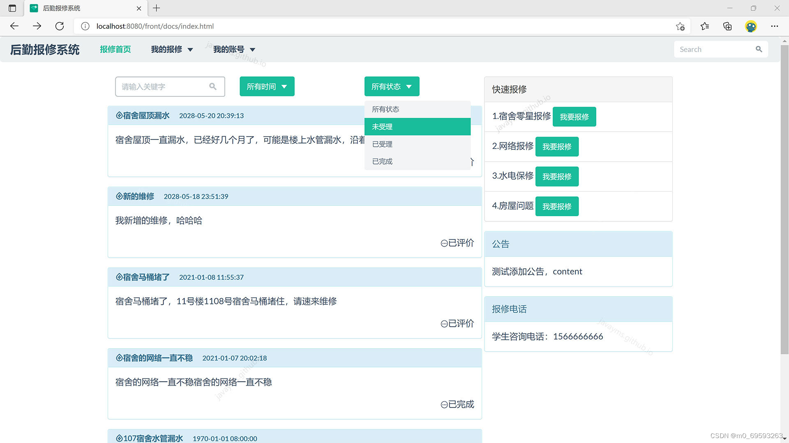This screenshot has width=789, height=443.
Task: Click the 宿舍屋顶漏水 location pin icon
Action: point(119,115)
